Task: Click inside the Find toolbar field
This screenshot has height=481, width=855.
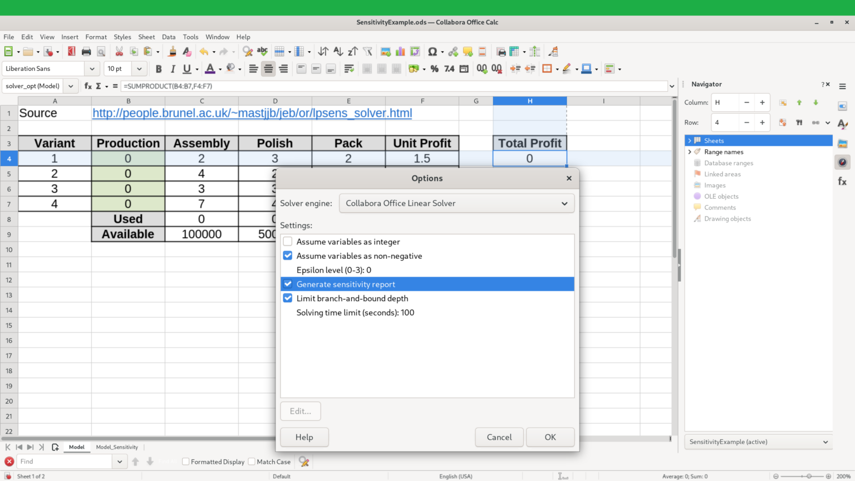Action: [64, 462]
